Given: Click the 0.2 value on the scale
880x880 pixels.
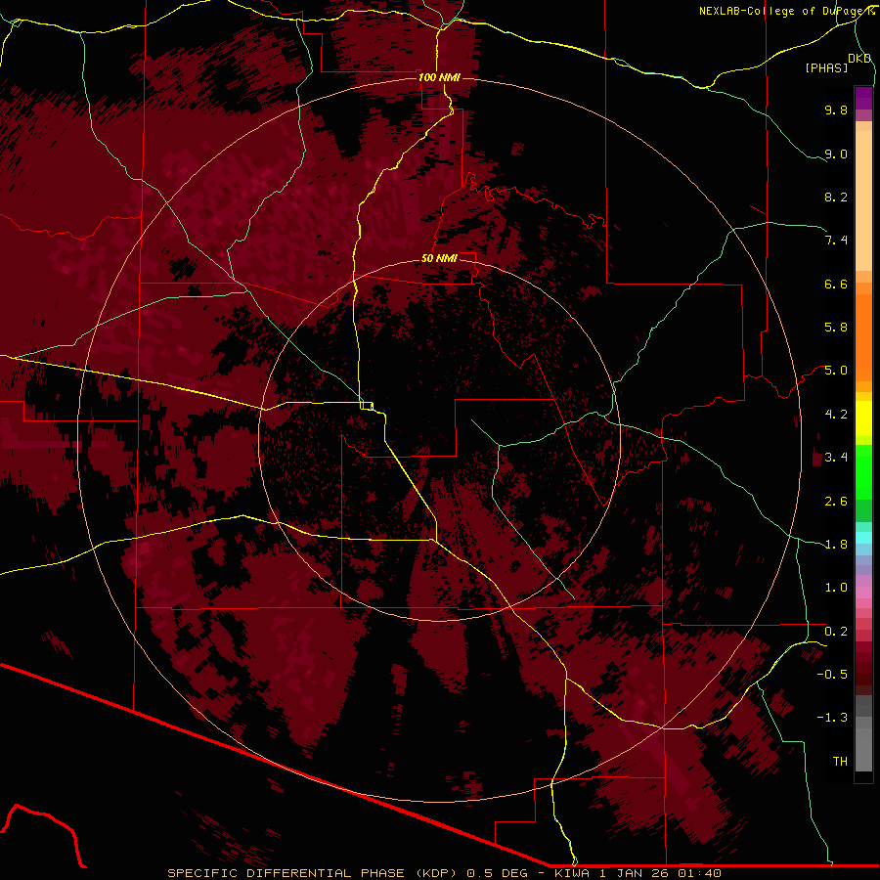Looking at the screenshot, I should click(x=836, y=632).
